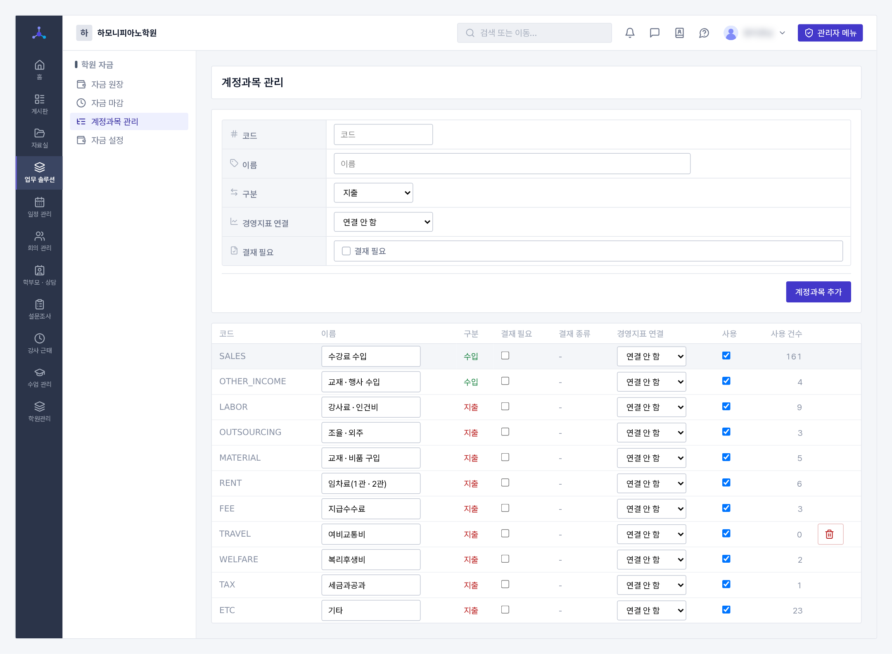The height and width of the screenshot is (654, 892).
Task: Click the app logo at top of sidebar
Action: (39, 33)
